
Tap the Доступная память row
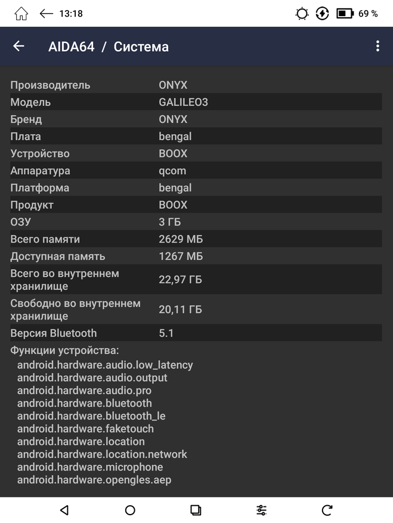[196, 256]
